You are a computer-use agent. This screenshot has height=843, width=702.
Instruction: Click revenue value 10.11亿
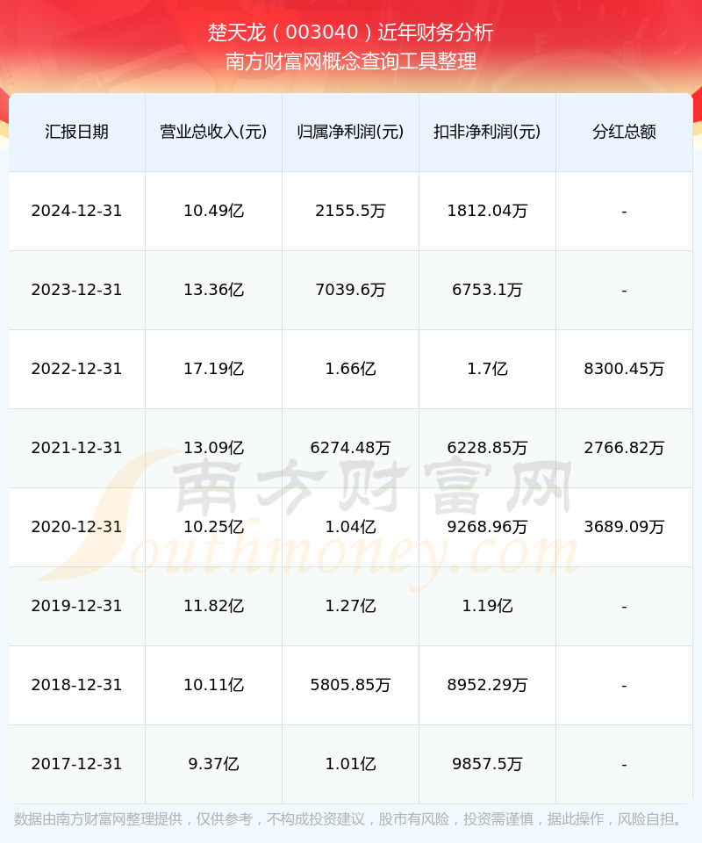click(214, 685)
